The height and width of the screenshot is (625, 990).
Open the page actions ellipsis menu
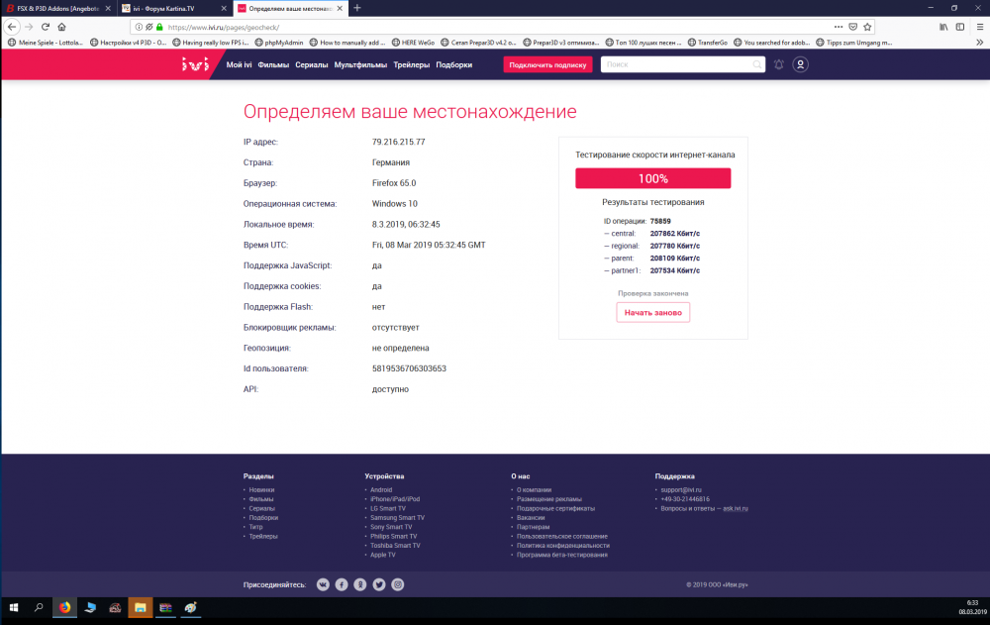(839, 27)
